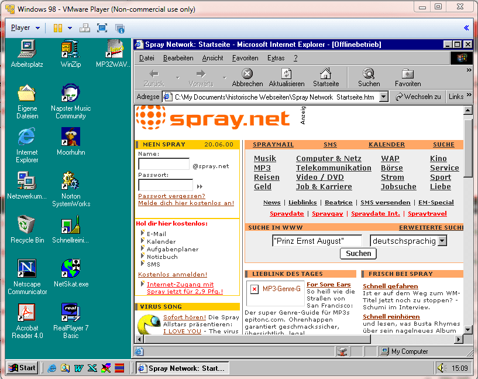Image resolution: width=478 pixels, height=379 pixels.
Task: Select the Acrobat Reader 4.0 shortcut
Action: pyautogui.click(x=27, y=322)
